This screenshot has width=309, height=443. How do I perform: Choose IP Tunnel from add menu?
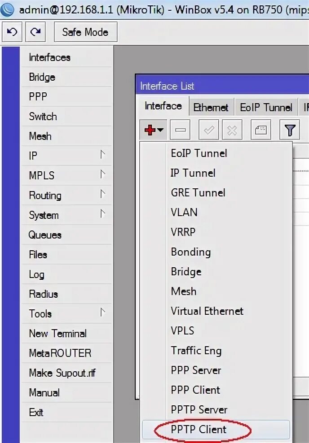[216, 173]
